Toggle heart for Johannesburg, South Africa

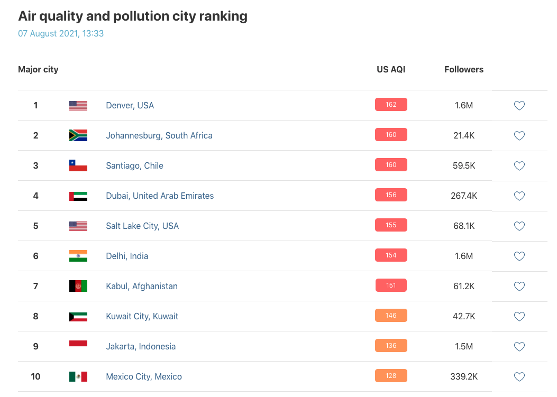pos(519,136)
